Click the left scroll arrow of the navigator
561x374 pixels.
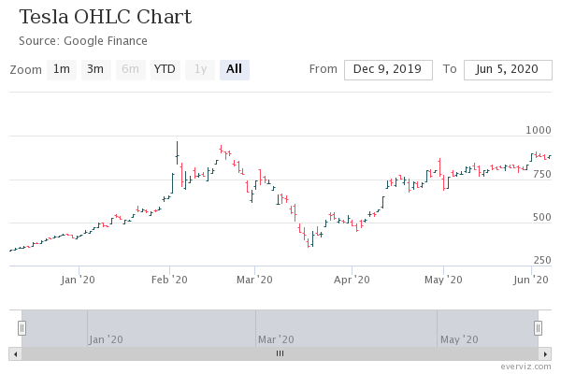tap(15, 354)
